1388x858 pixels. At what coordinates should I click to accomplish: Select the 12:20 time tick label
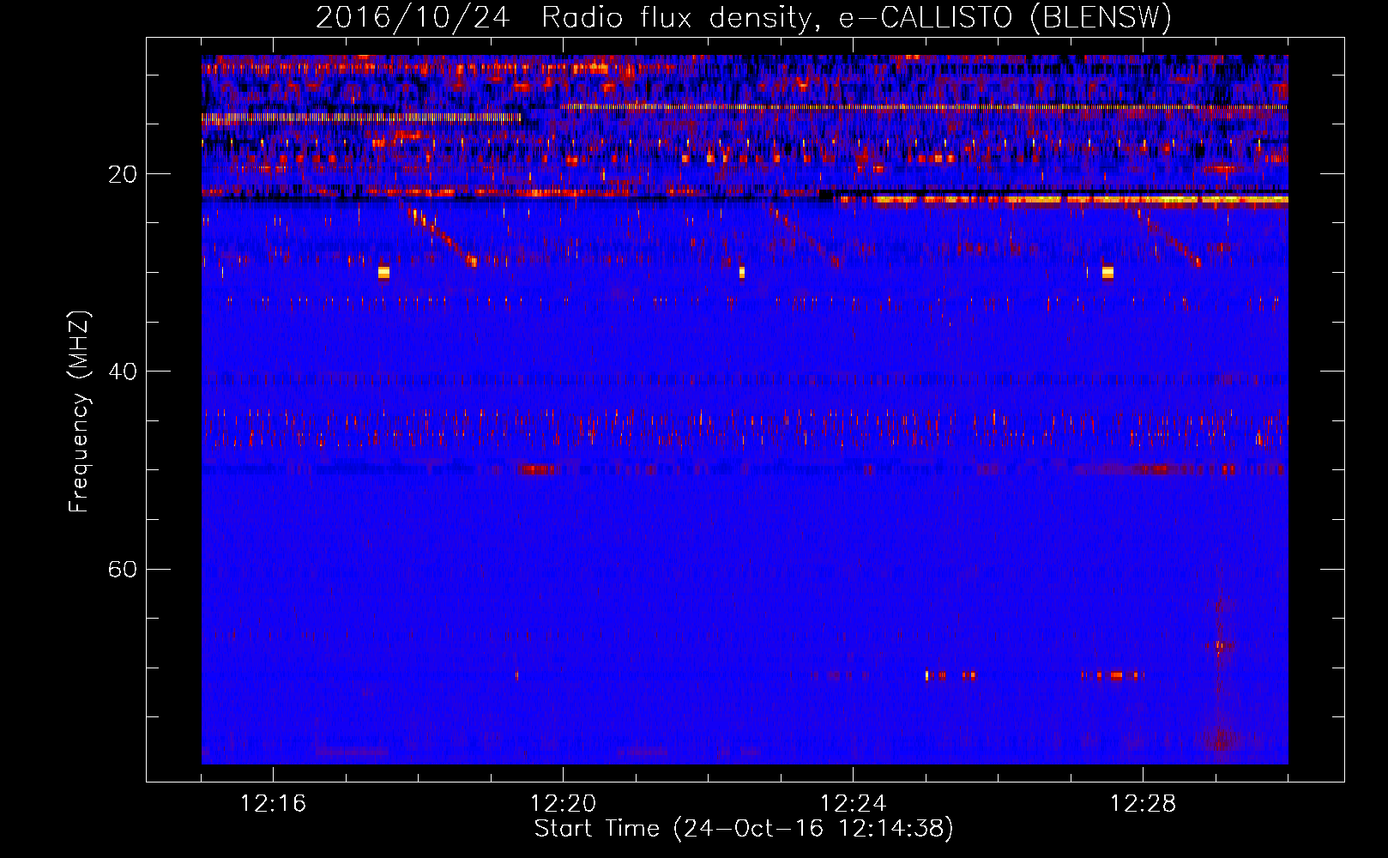563,803
